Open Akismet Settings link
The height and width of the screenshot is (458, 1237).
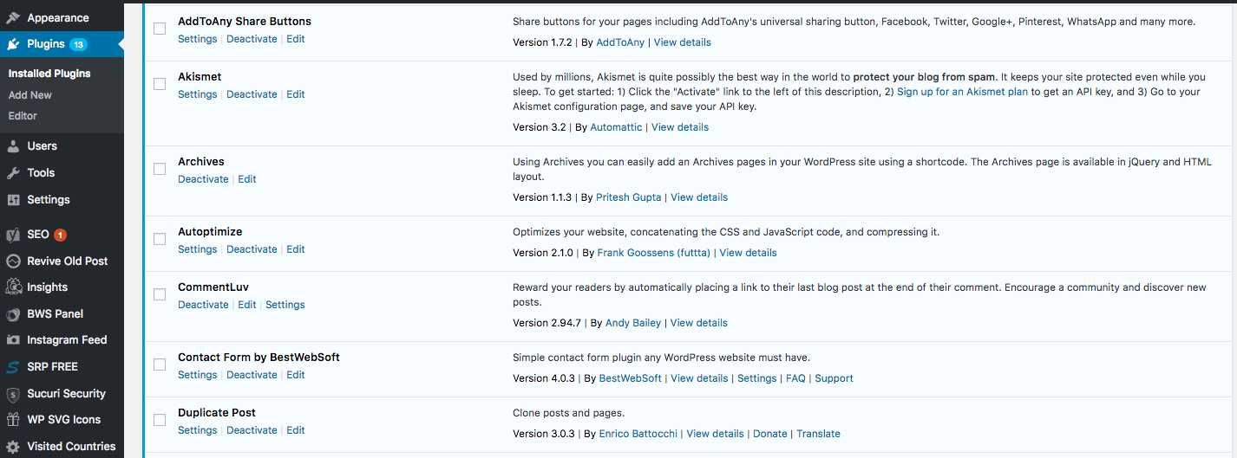pyautogui.click(x=198, y=94)
